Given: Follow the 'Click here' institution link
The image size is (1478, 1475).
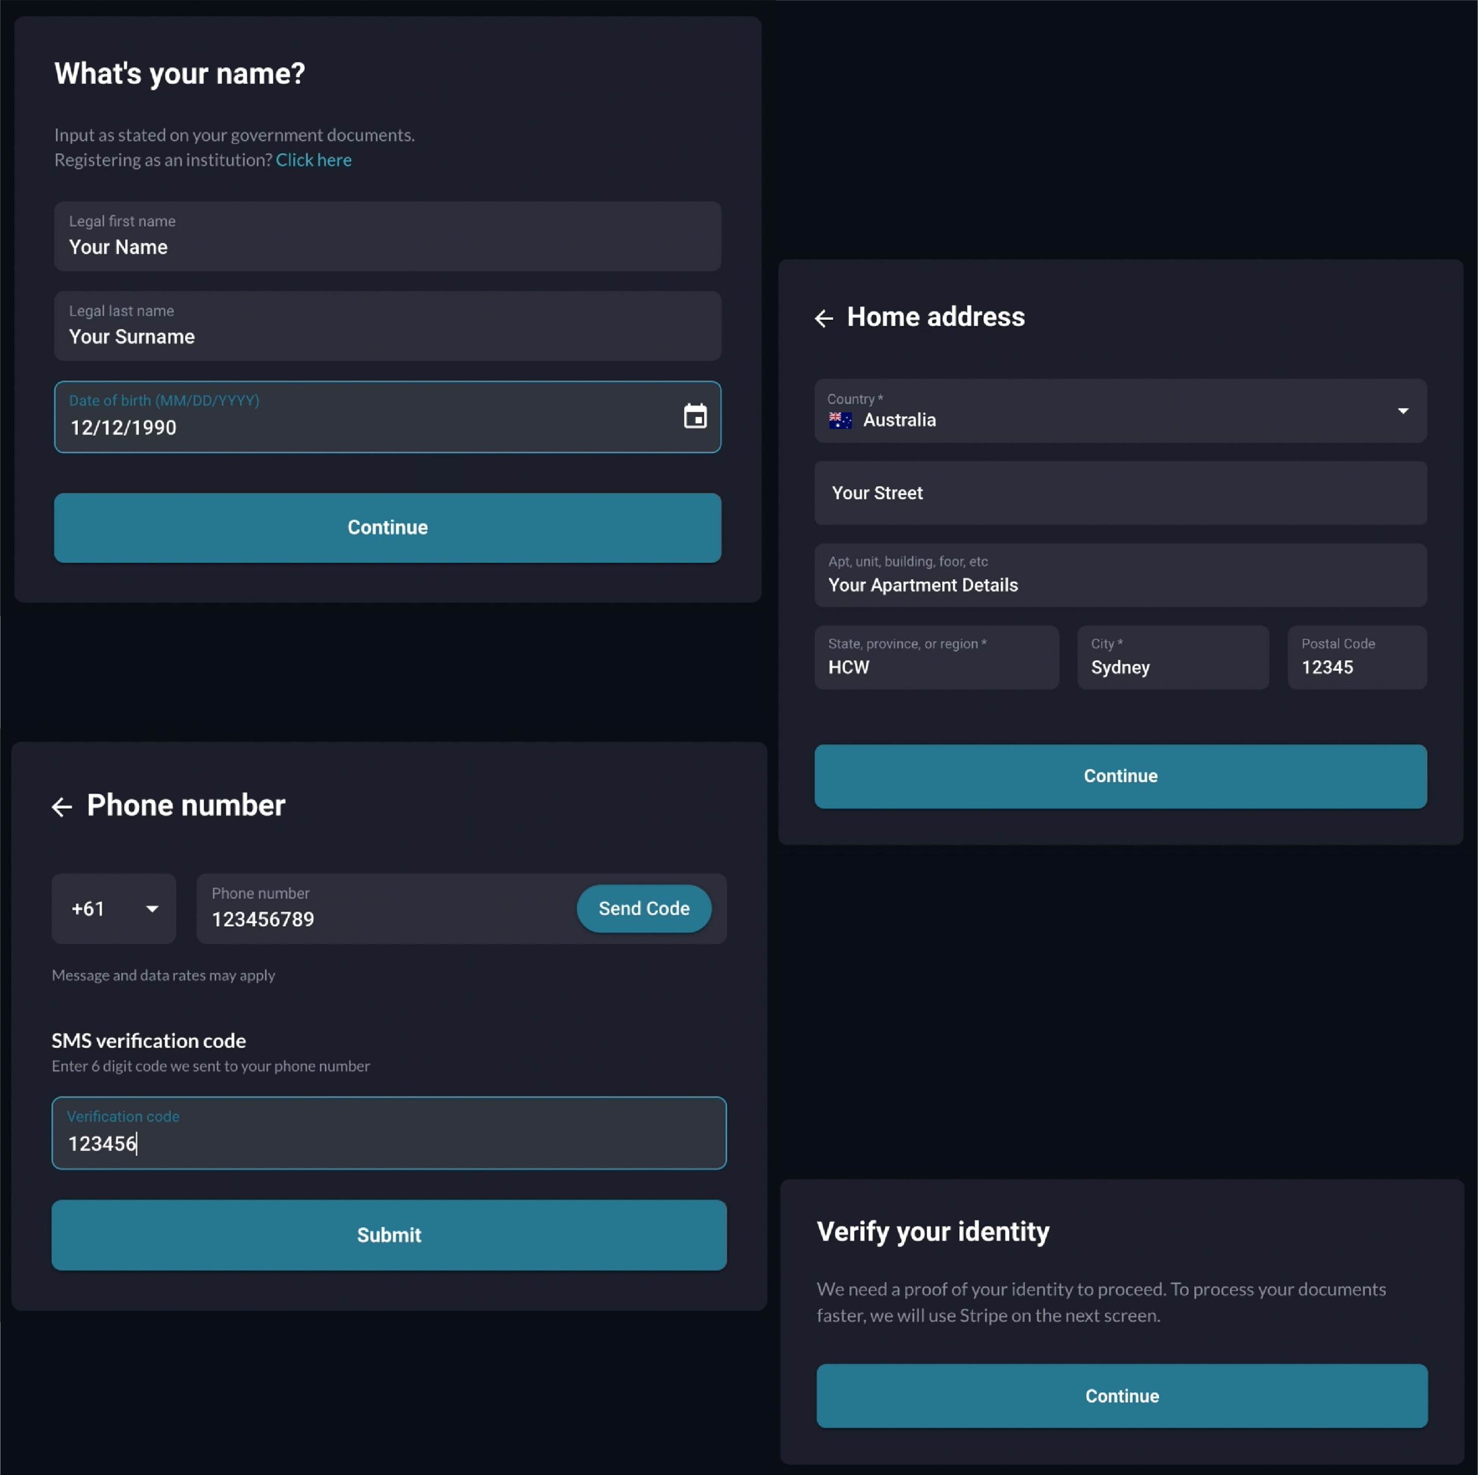Looking at the screenshot, I should pyautogui.click(x=313, y=160).
